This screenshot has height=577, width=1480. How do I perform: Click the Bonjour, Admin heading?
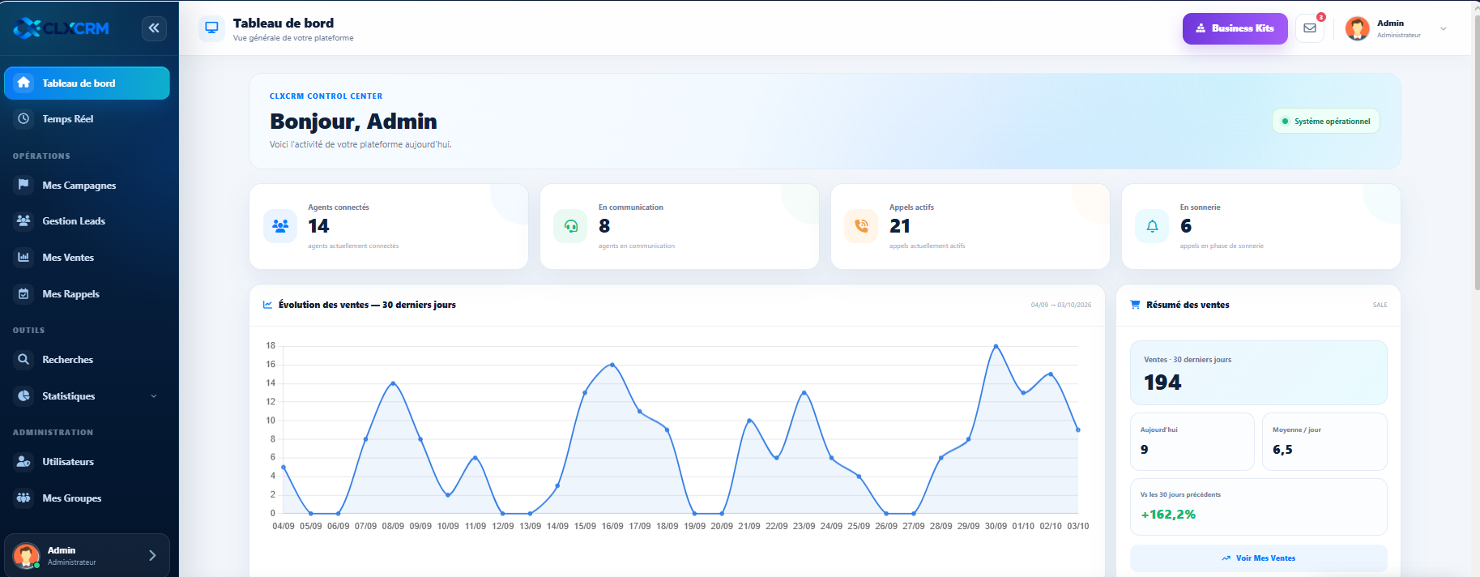353,122
